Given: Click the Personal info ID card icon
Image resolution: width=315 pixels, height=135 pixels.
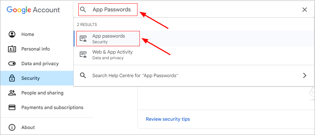Looking at the screenshot, I should 12,49.
